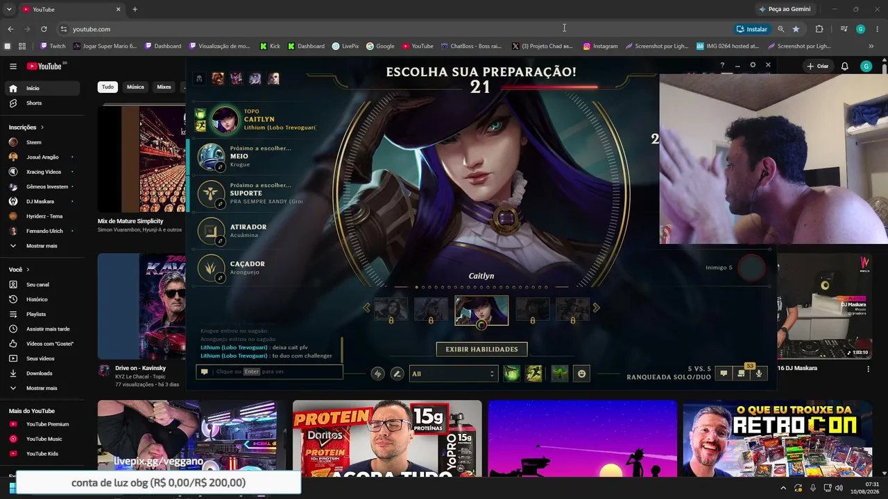Select the 'Mixes' filter chip
This screenshot has width=888, height=499.
[x=164, y=87]
